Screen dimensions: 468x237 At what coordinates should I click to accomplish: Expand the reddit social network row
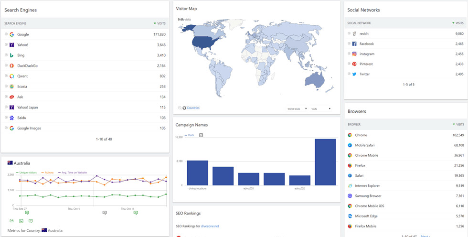coord(349,33)
